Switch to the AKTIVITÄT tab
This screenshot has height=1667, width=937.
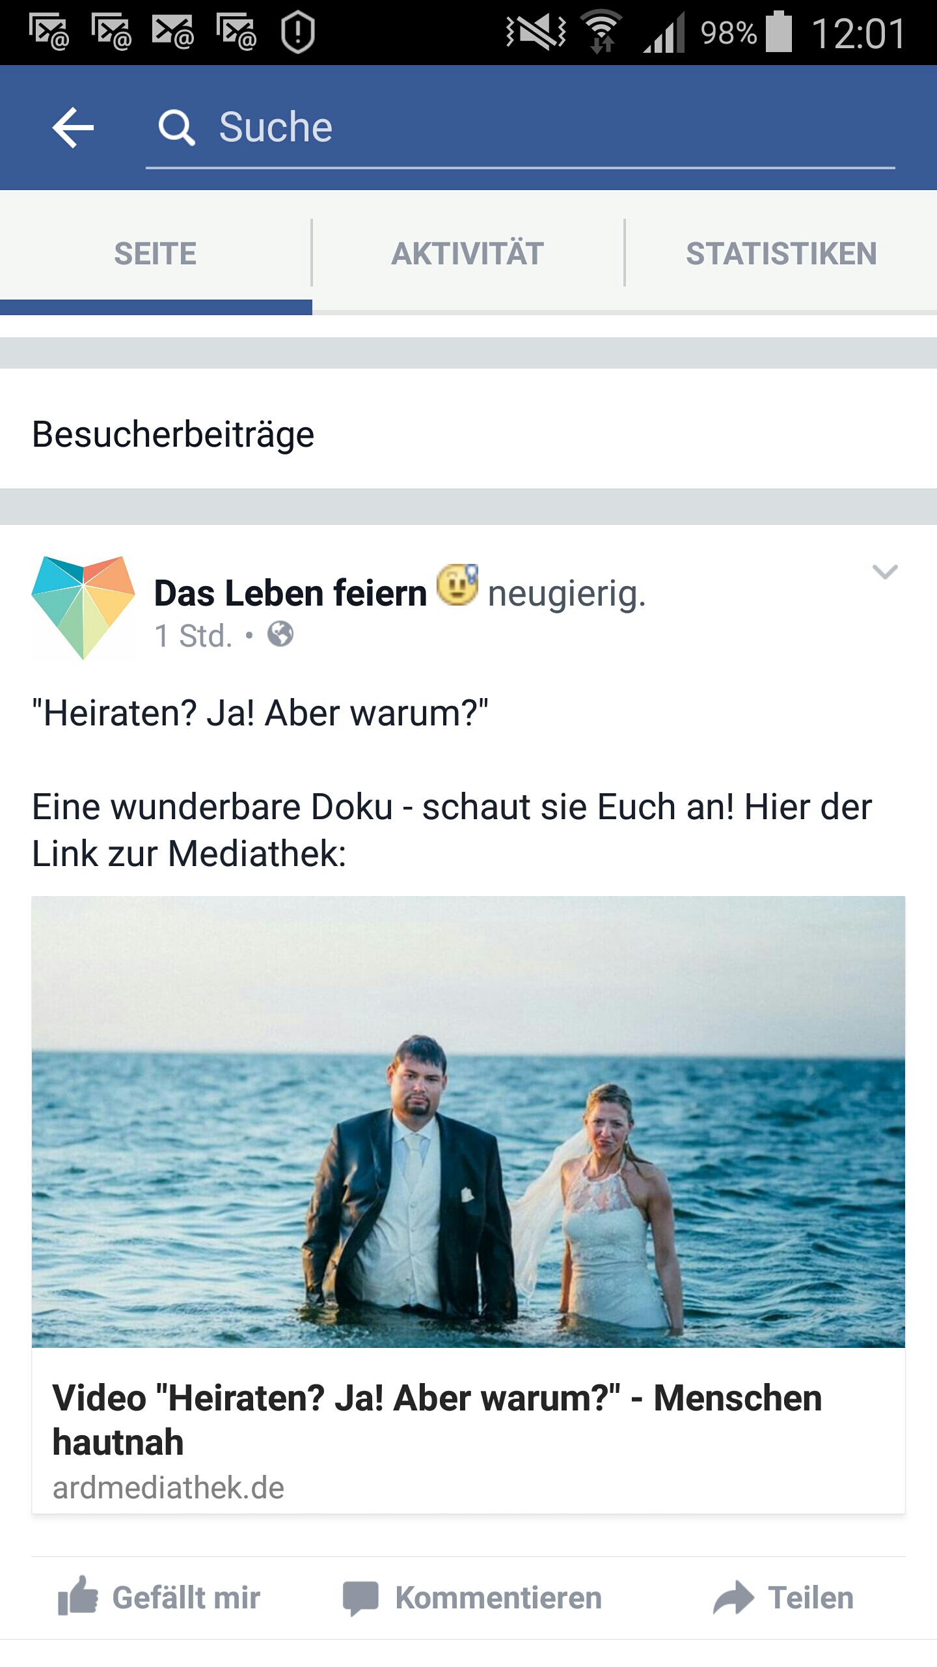[x=468, y=253]
